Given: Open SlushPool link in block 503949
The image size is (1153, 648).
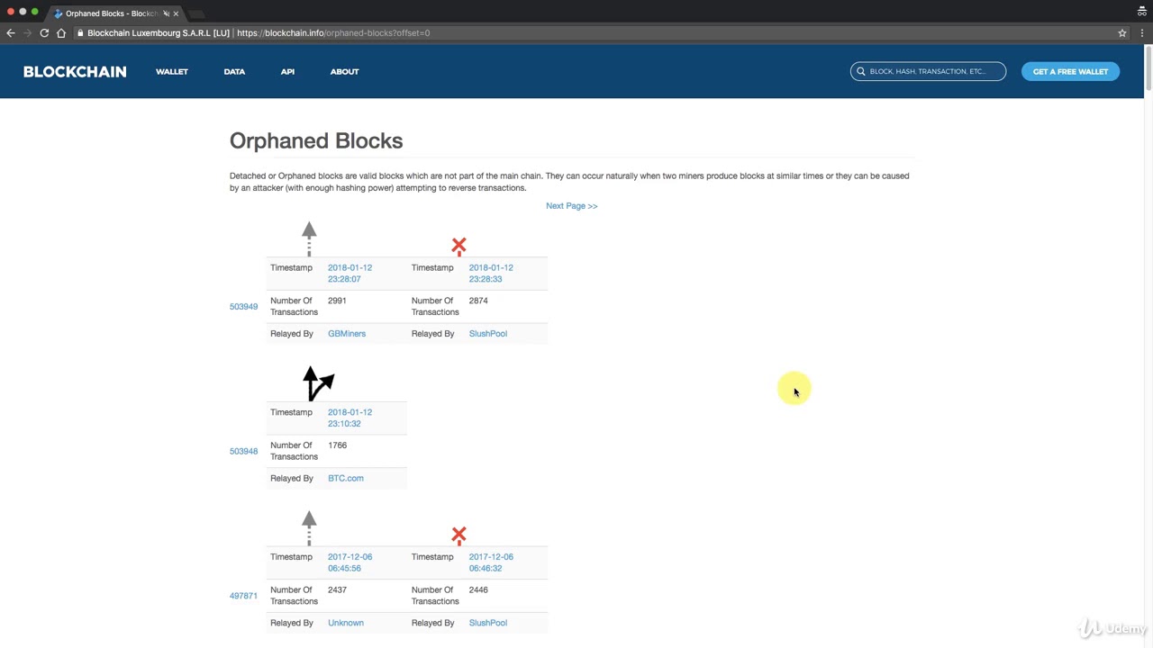Looking at the screenshot, I should click(488, 334).
